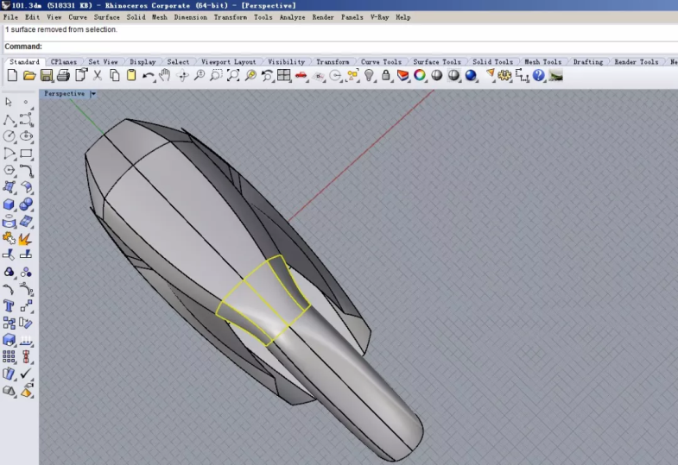Open the Surface menu
Screen dimensions: 678x465
click(106, 17)
